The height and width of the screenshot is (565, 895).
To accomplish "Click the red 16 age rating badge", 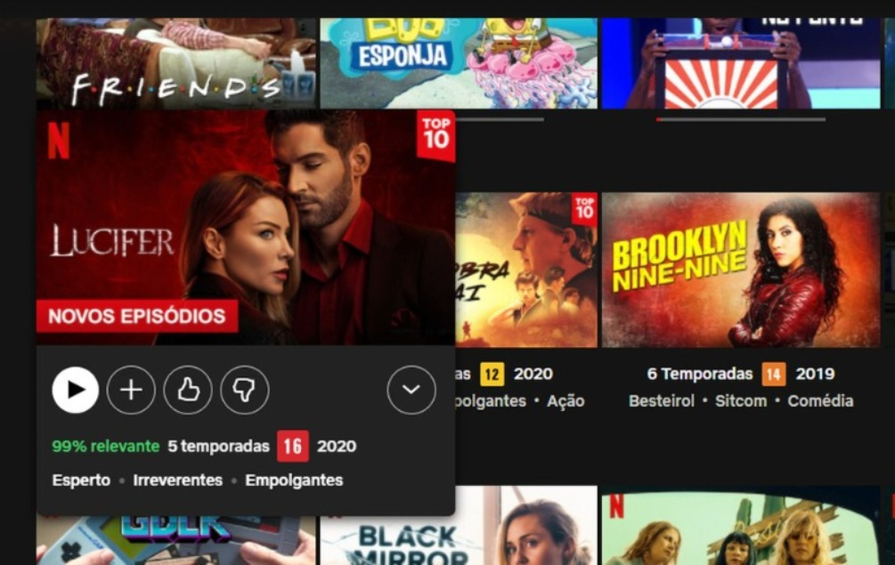I will (x=293, y=447).
